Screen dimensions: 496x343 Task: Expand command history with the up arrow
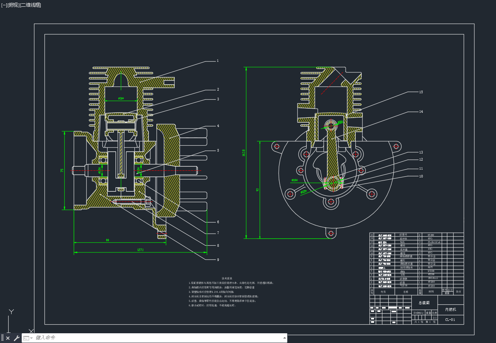285,338
